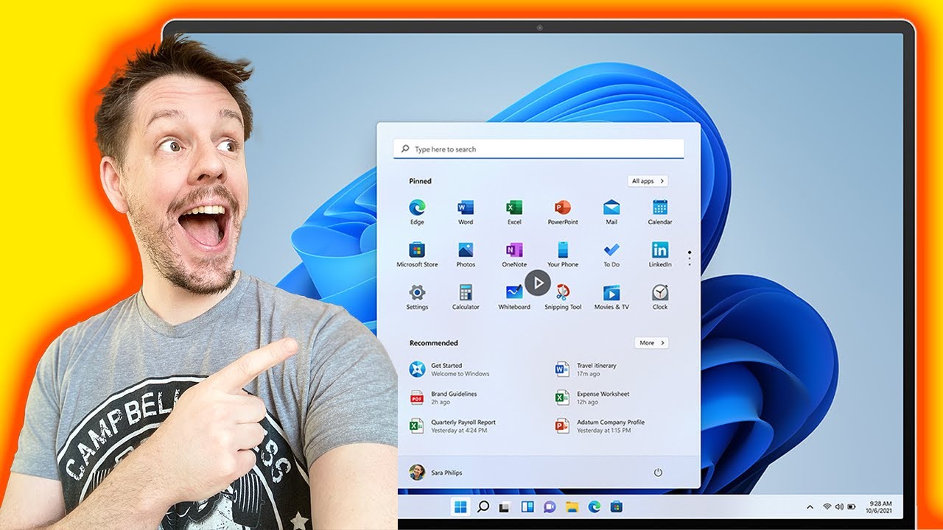
Task: Launch Word from pinned apps
Action: coord(466,211)
